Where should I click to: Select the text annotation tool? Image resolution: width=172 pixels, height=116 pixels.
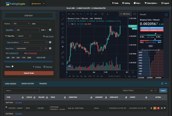point(63,33)
